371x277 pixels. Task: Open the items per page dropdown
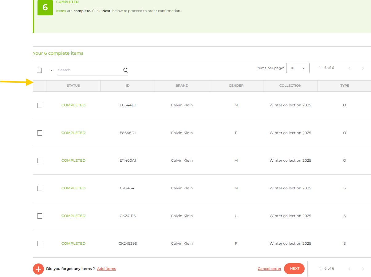point(298,68)
